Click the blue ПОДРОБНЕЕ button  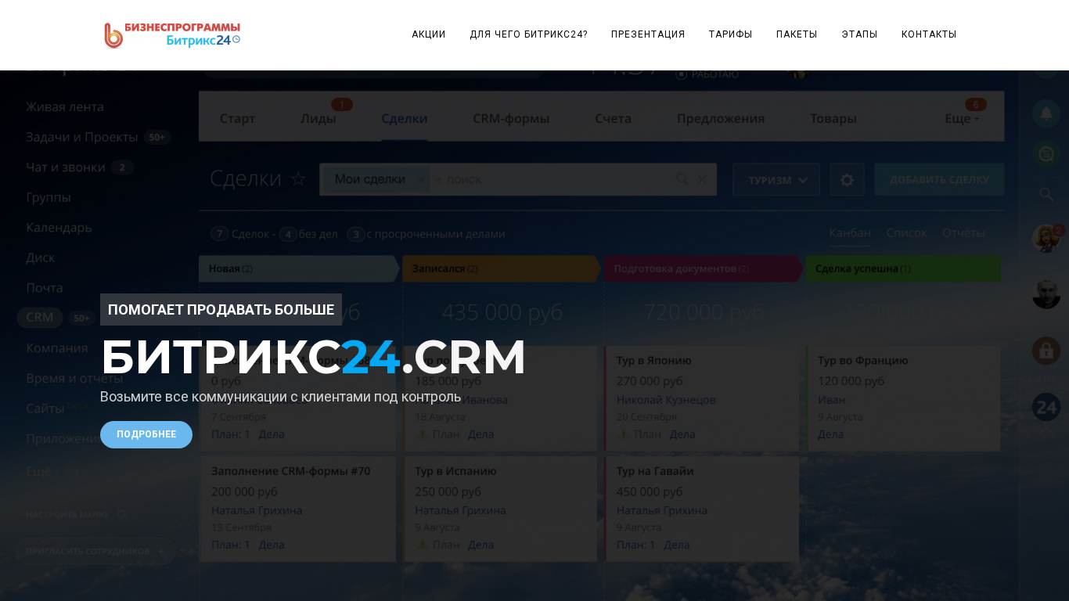[x=146, y=434]
